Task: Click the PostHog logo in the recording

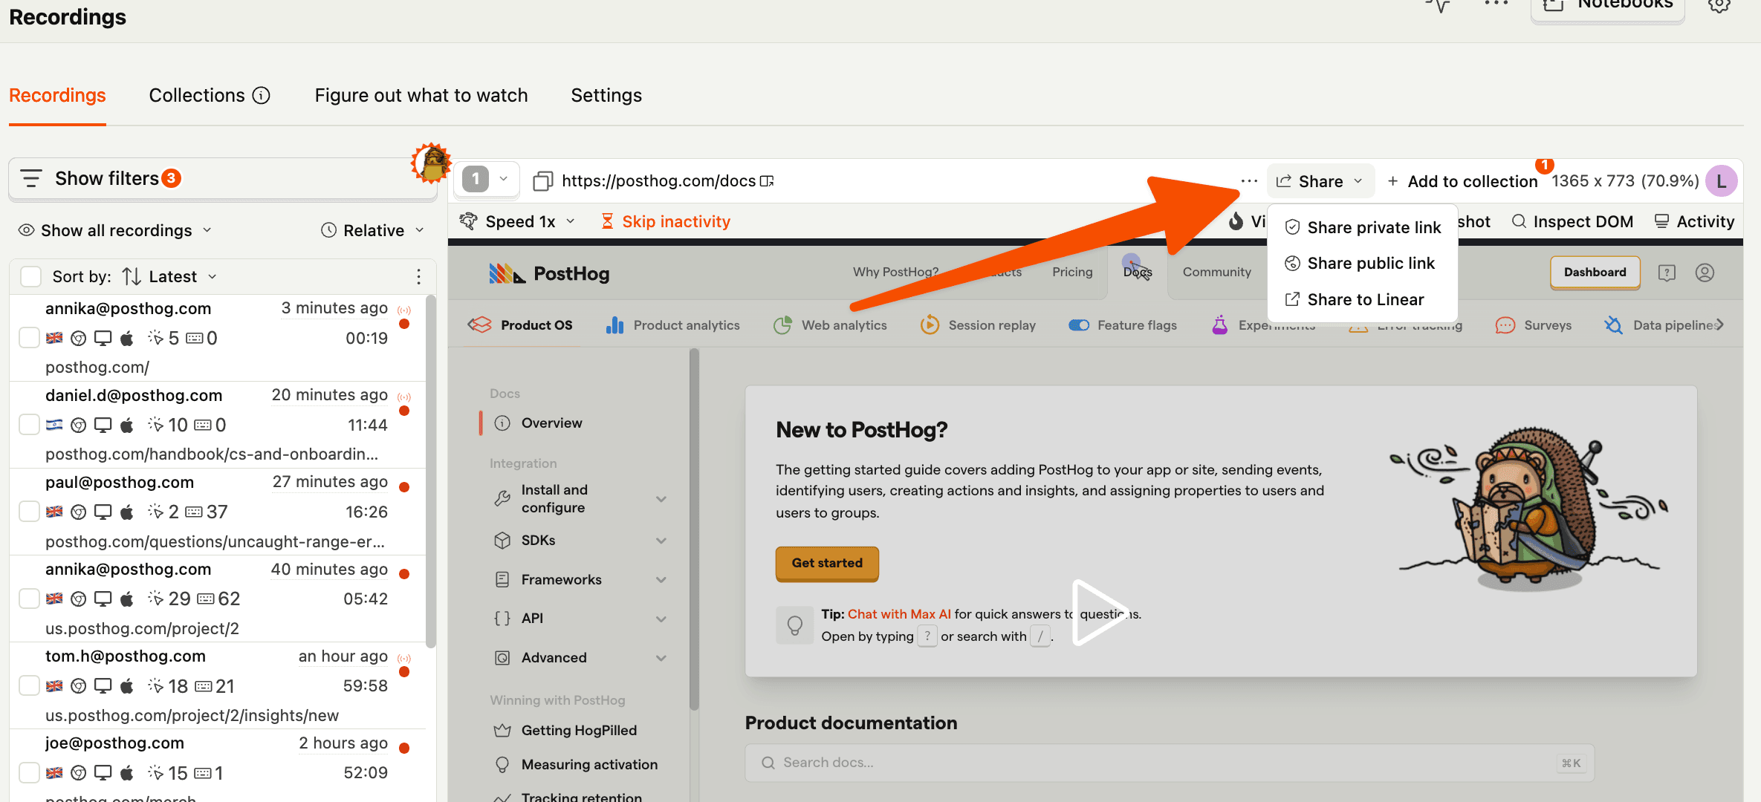Action: click(x=549, y=273)
